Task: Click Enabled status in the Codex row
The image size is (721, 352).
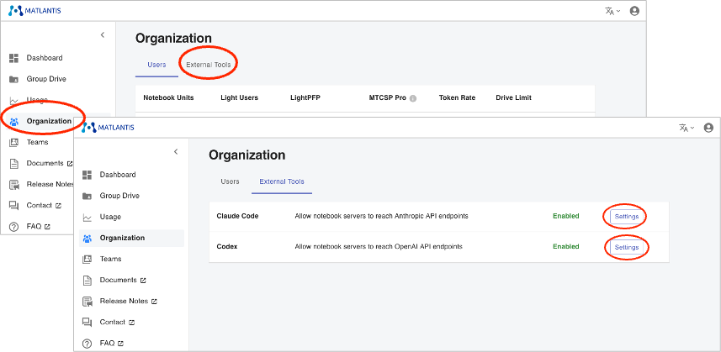Action: click(x=566, y=247)
